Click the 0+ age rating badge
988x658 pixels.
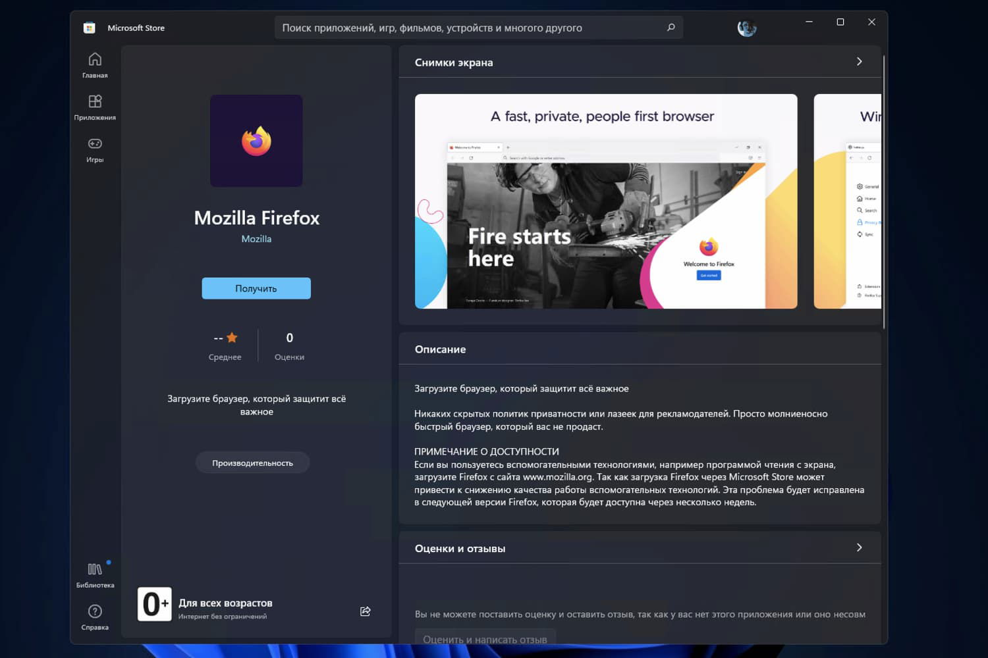(155, 604)
